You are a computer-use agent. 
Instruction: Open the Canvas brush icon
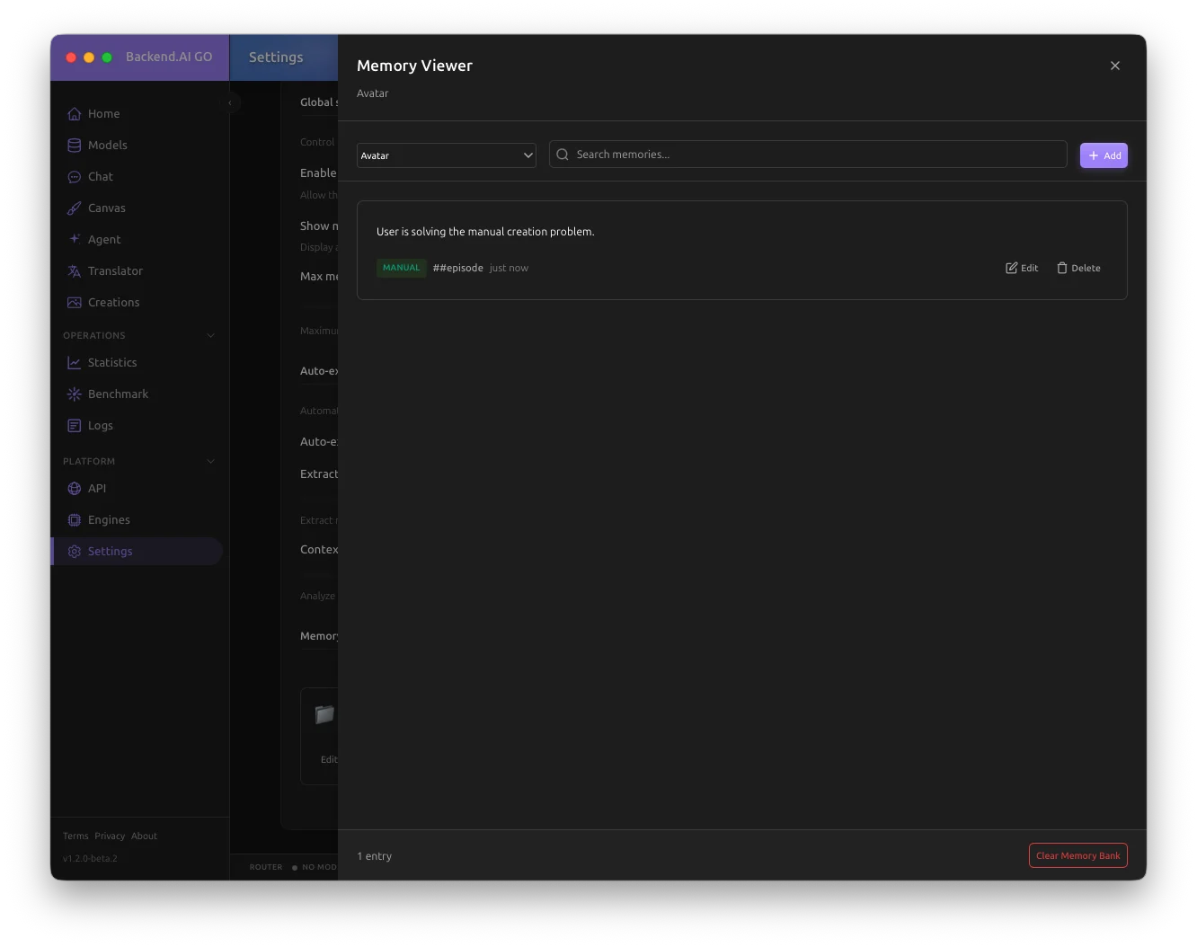(75, 208)
